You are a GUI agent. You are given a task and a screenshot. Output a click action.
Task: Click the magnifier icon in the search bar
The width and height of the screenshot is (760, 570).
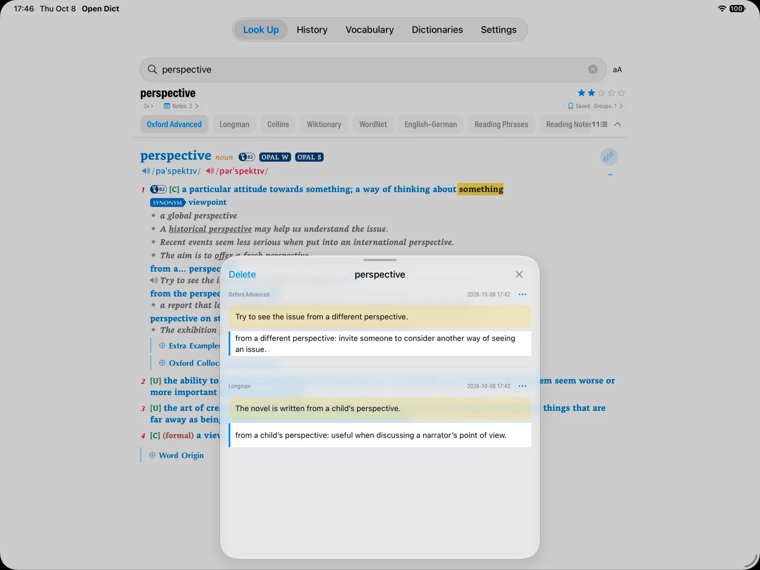[x=152, y=69]
